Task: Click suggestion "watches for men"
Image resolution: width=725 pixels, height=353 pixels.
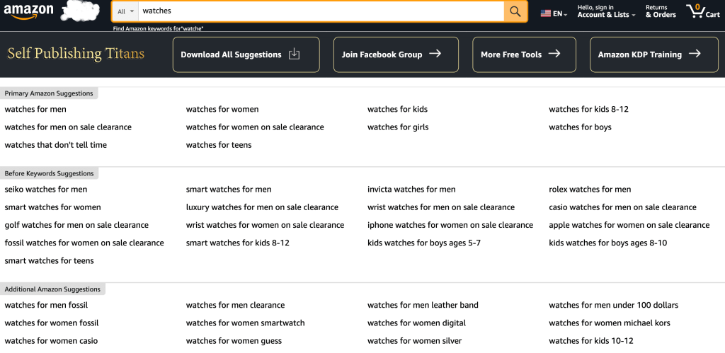Action: tap(35, 110)
